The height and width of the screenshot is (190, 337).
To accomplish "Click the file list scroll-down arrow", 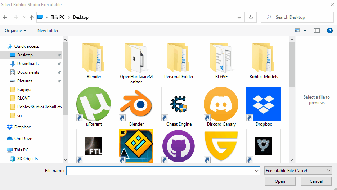I will pyautogui.click(x=292, y=160).
